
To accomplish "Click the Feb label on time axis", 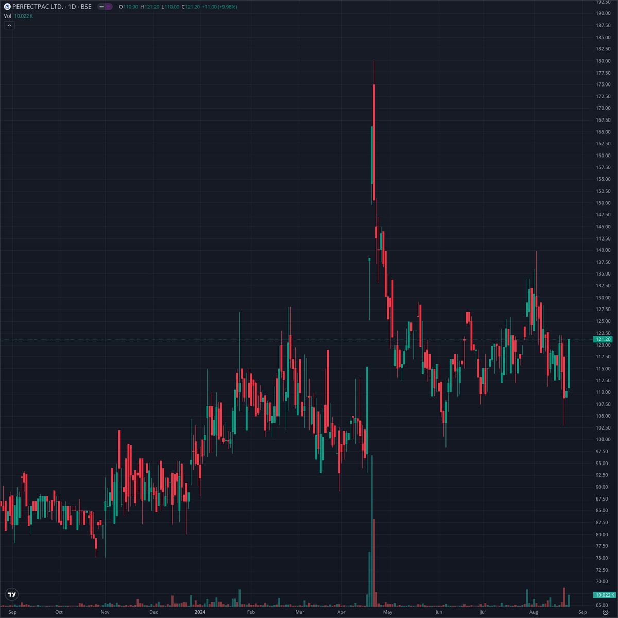I will pos(251,612).
